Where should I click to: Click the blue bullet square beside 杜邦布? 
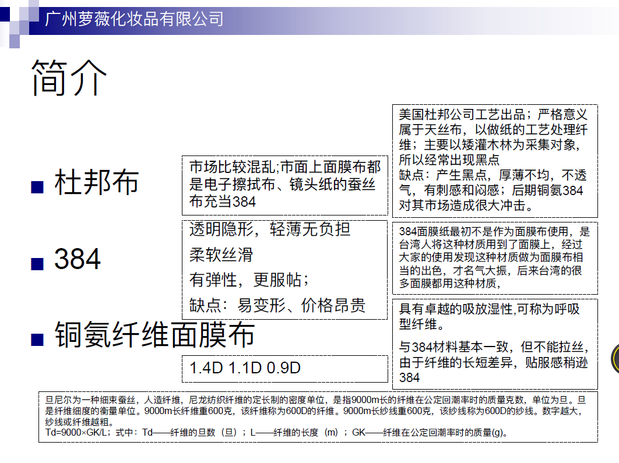click(37, 187)
